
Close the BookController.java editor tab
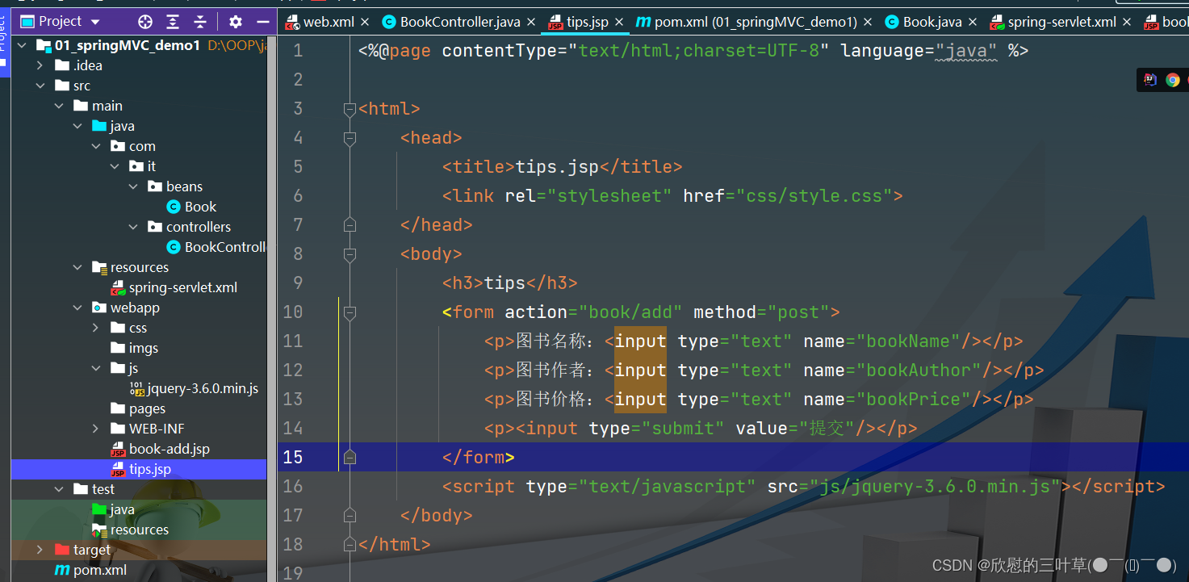(530, 23)
